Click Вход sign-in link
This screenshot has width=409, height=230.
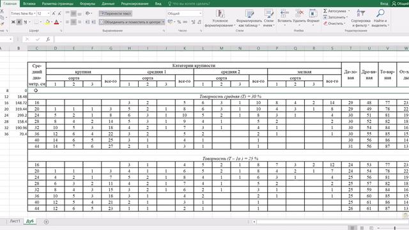coord(384,4)
